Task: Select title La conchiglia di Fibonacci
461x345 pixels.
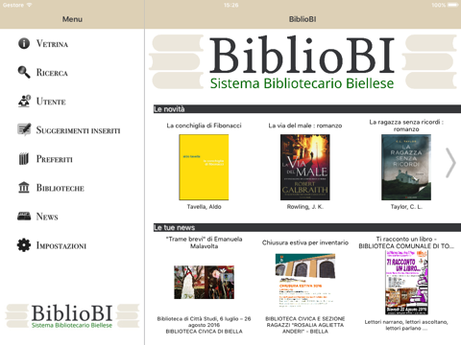Action: [204, 126]
